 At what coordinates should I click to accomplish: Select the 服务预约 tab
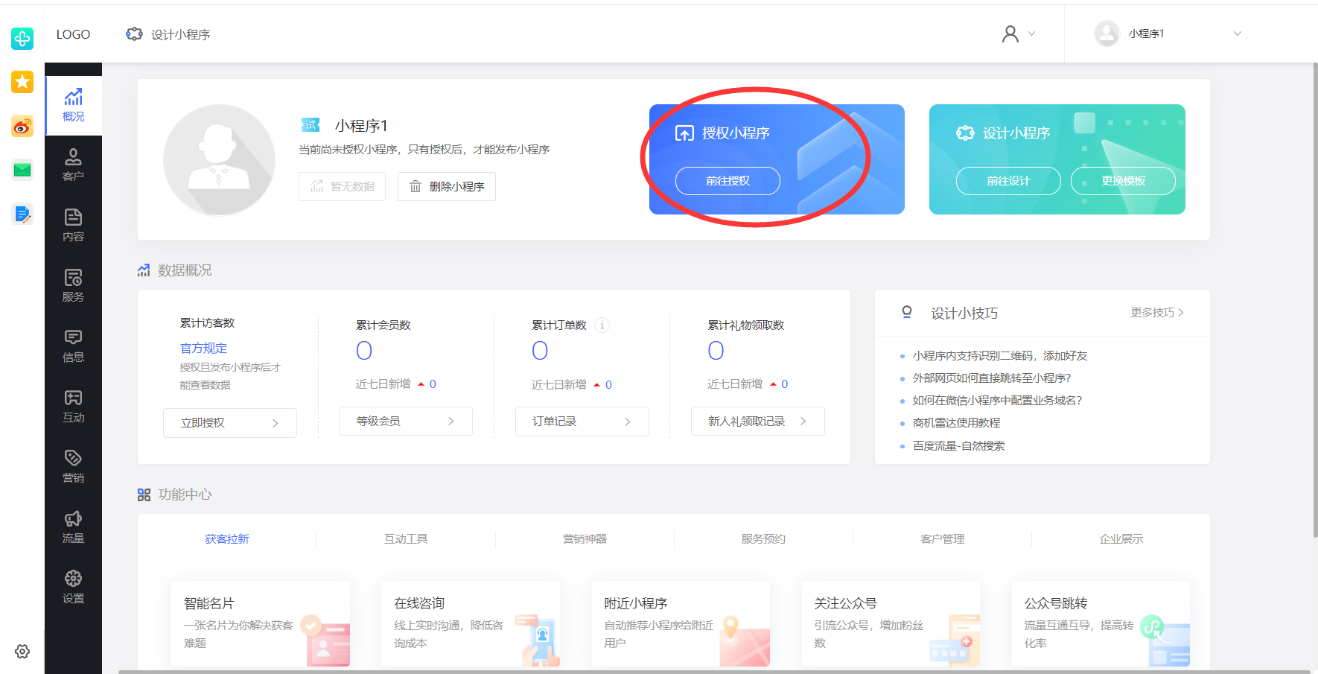(x=763, y=538)
